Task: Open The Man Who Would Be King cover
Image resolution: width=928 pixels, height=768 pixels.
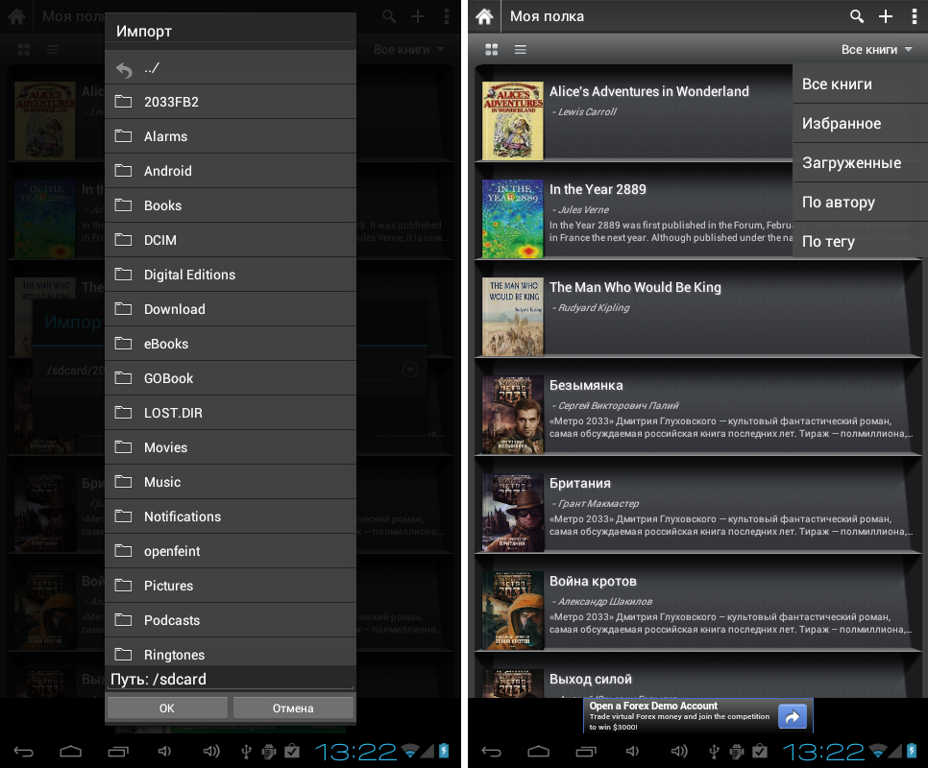Action: [x=513, y=317]
